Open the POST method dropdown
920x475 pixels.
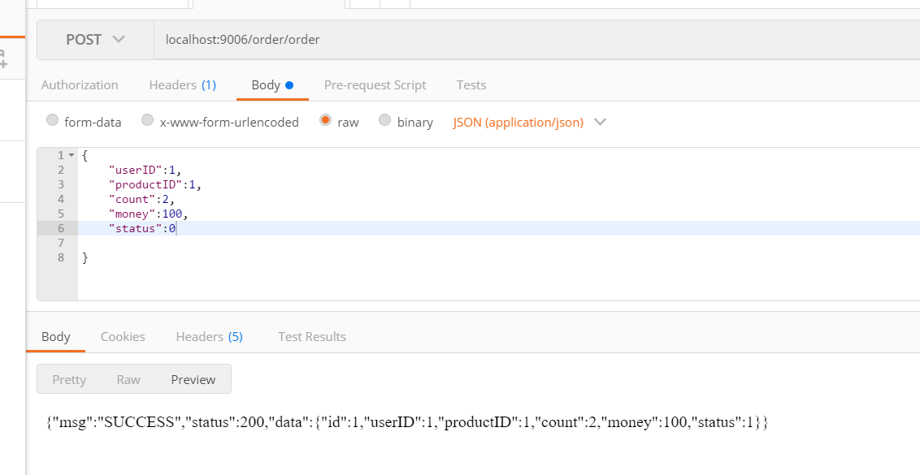click(95, 39)
